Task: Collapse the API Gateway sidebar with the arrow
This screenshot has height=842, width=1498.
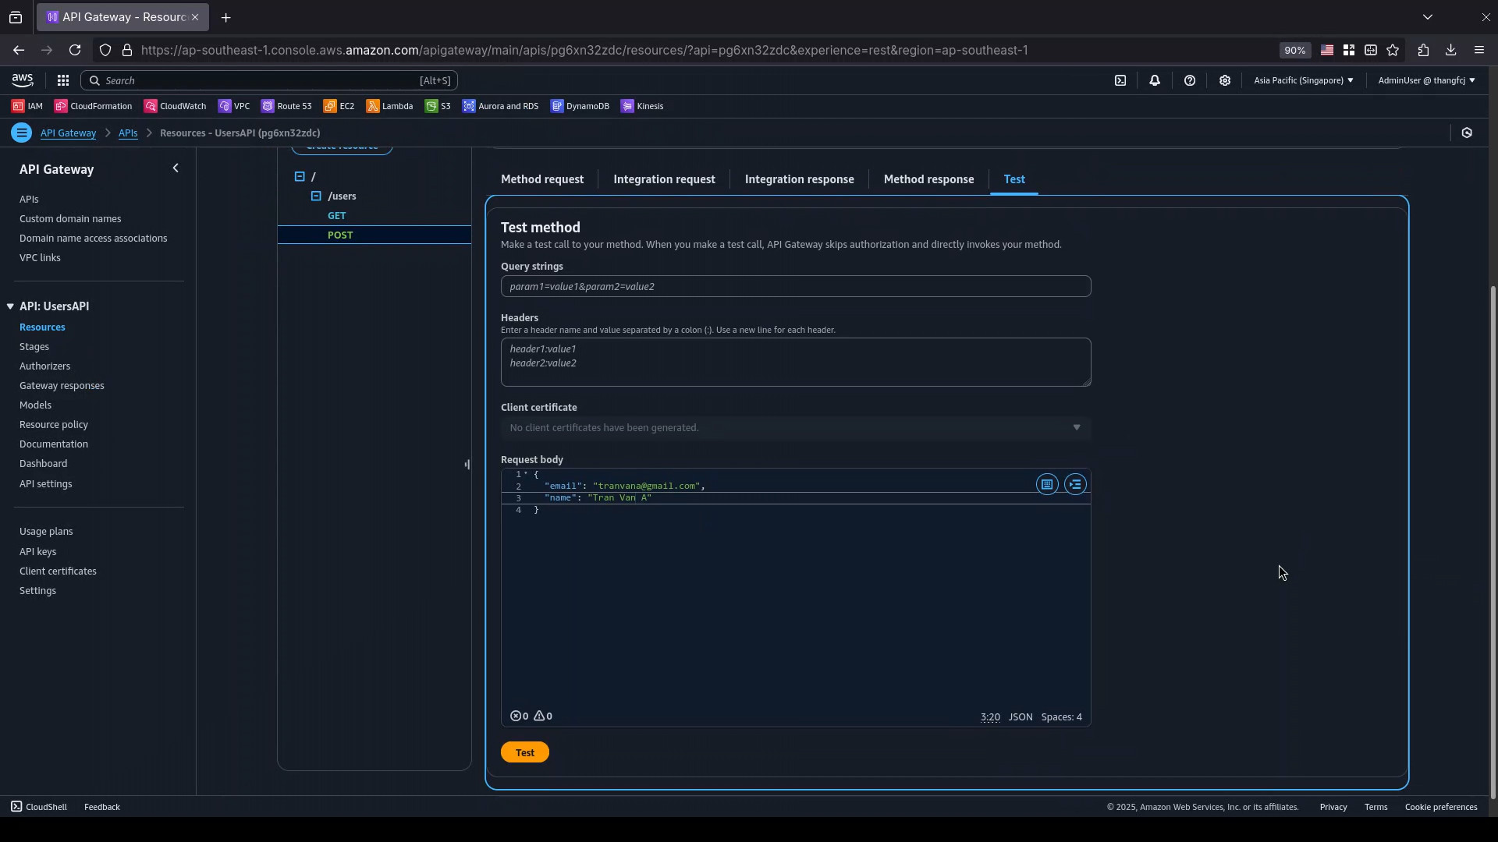Action: click(176, 168)
